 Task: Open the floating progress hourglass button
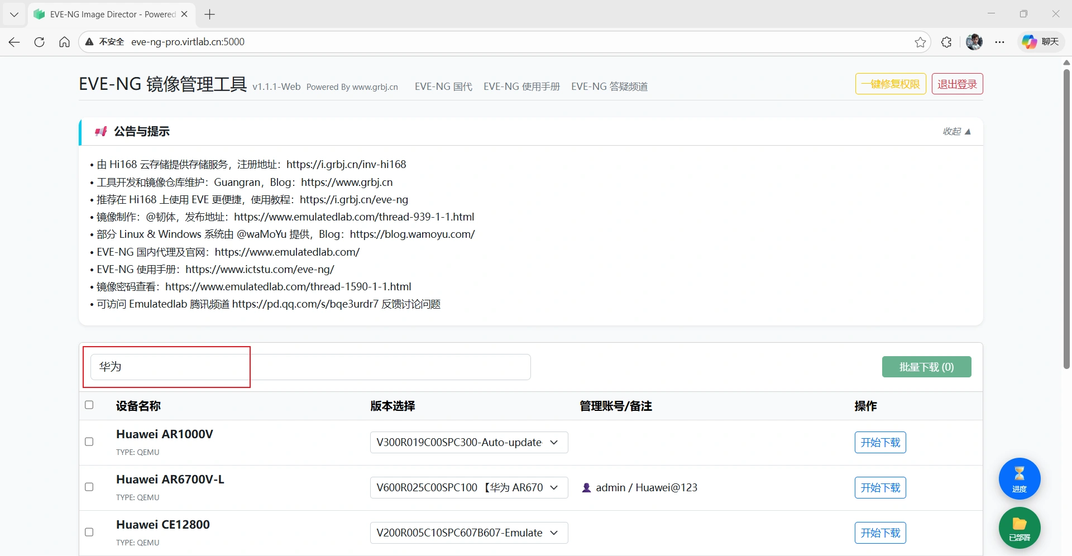(1019, 478)
